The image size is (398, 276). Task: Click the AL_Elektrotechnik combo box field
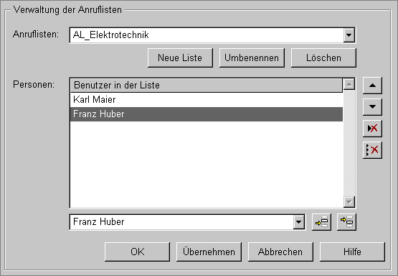click(212, 35)
